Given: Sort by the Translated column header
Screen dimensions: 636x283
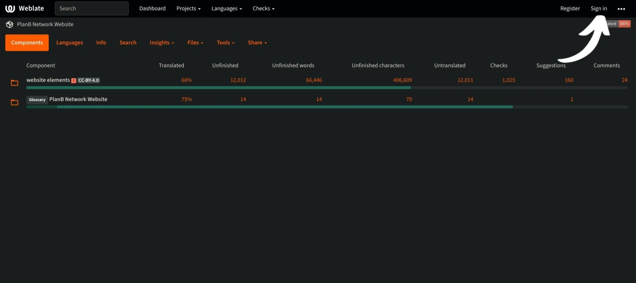Looking at the screenshot, I should click(171, 66).
